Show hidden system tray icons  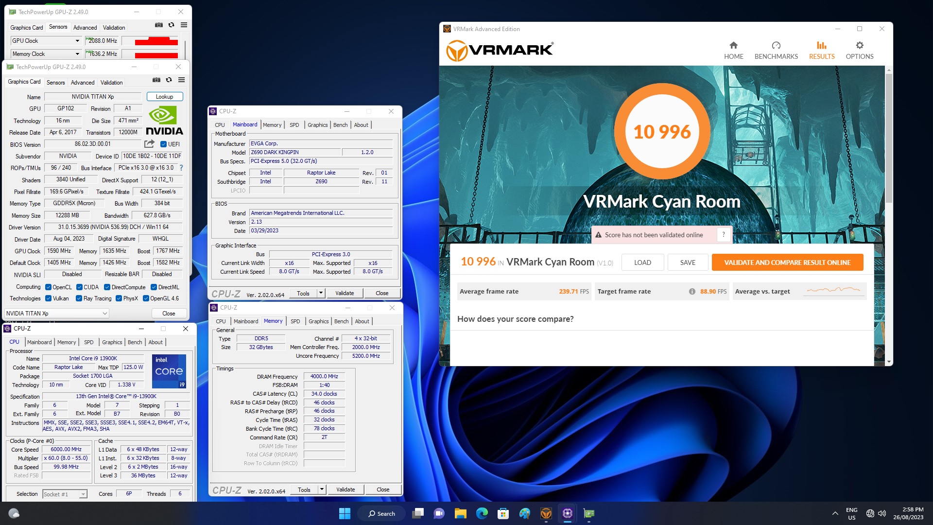pyautogui.click(x=835, y=513)
